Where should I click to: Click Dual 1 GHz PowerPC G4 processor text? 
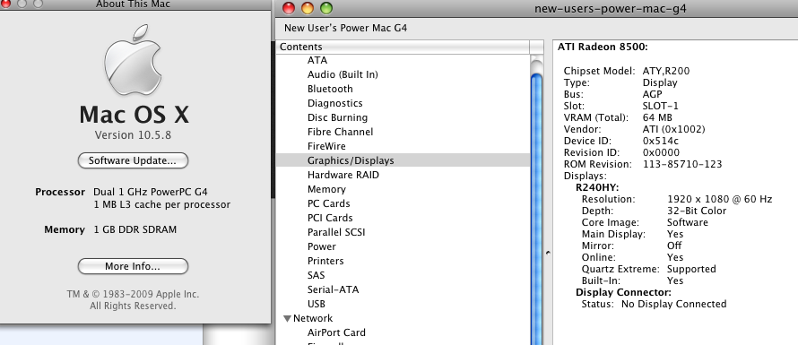click(x=151, y=193)
